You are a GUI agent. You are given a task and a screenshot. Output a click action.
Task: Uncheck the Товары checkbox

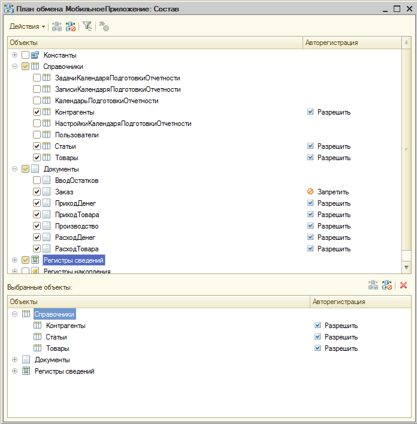click(37, 157)
